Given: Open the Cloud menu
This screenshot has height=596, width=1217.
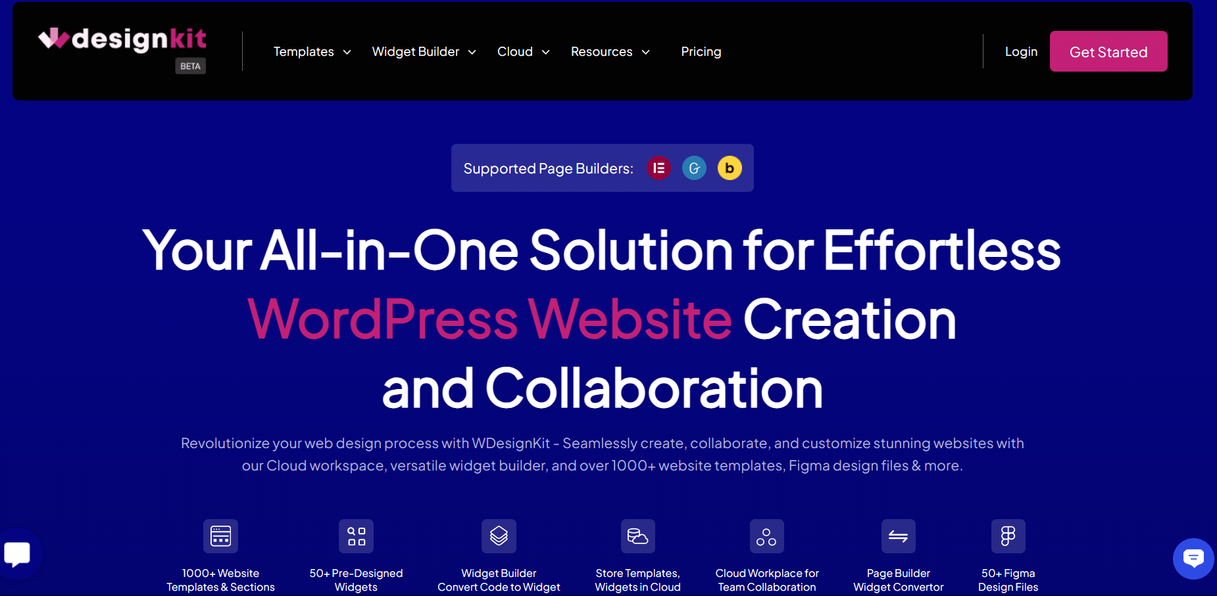Looking at the screenshot, I should coord(515,52).
